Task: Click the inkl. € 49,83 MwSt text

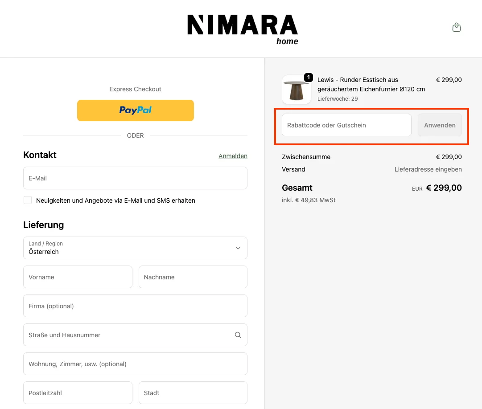Action: pyautogui.click(x=309, y=200)
